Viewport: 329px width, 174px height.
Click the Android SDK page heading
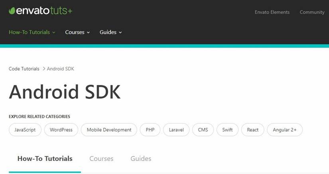65,92
